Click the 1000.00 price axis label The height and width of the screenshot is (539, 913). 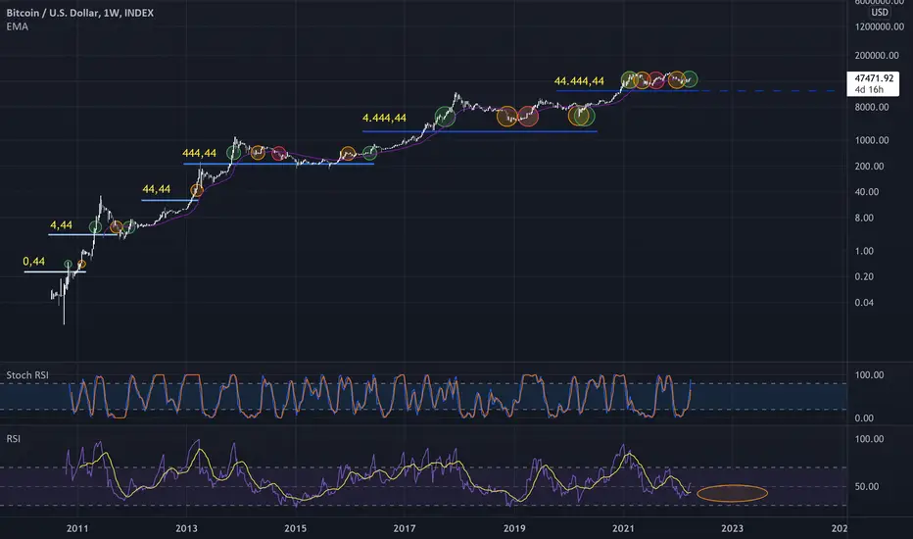(872, 140)
